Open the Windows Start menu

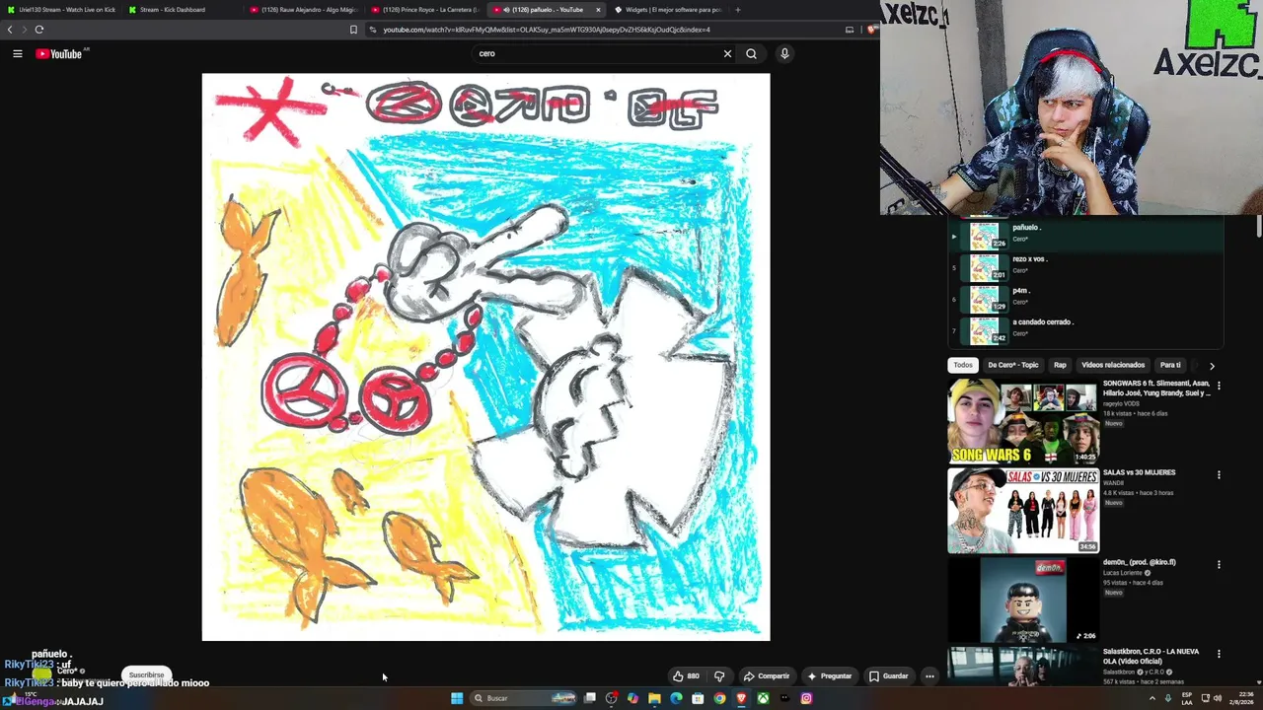[x=457, y=698]
